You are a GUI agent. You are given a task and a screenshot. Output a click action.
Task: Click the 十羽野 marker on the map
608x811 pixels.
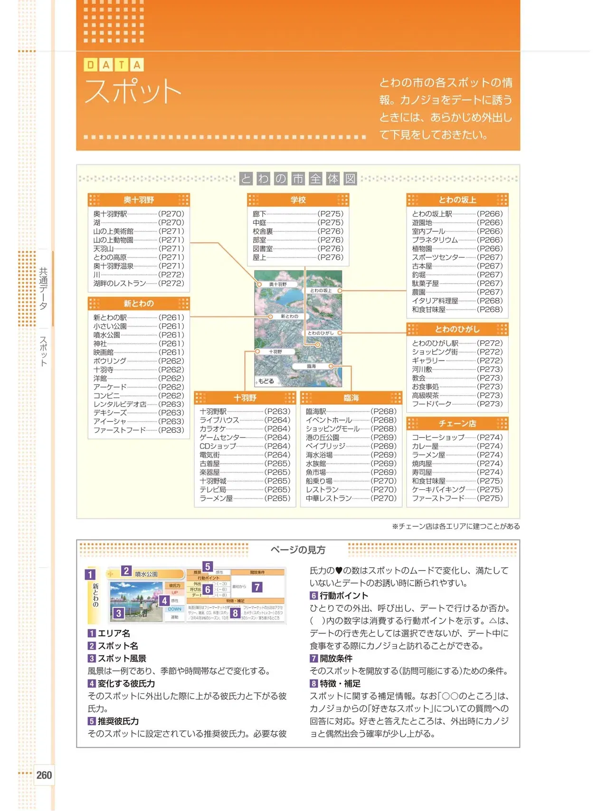pos(275,352)
